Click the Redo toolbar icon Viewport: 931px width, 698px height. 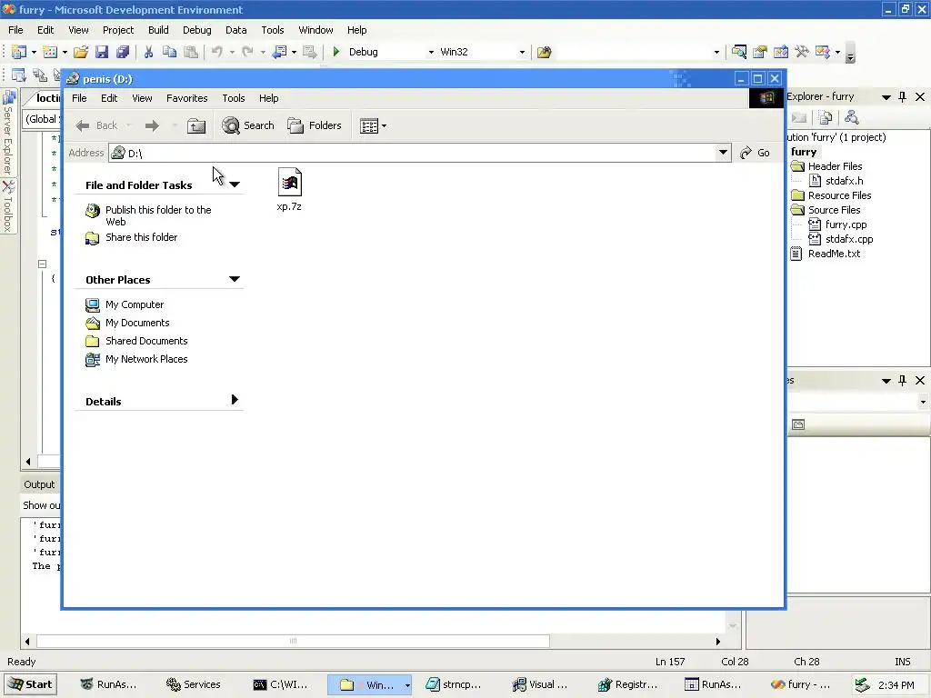(x=247, y=52)
